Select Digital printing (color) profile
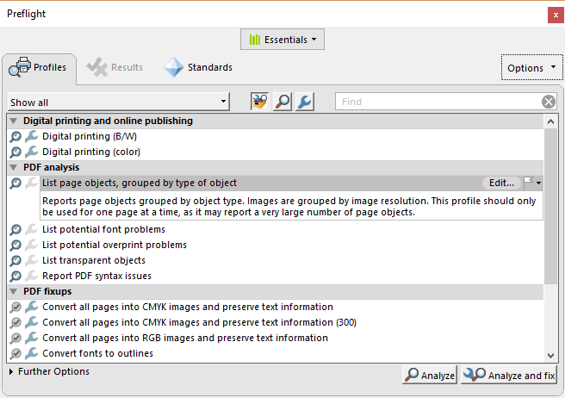This screenshot has width=565, height=398. tap(91, 152)
